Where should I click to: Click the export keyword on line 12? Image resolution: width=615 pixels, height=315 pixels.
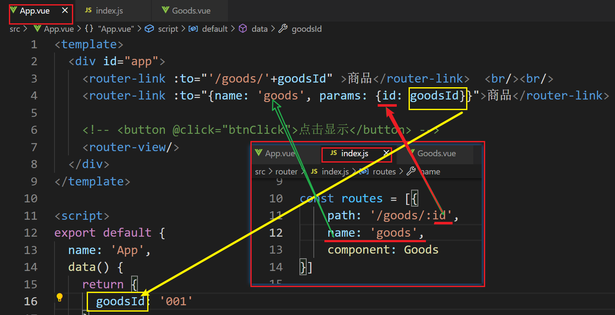[x=75, y=232]
